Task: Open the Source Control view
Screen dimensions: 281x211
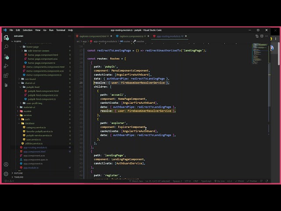Action: [x=6, y=57]
